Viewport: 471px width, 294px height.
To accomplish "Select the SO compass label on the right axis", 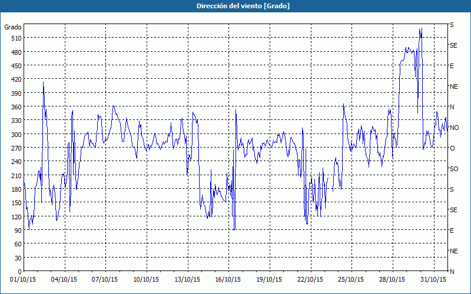I will pos(454,169).
